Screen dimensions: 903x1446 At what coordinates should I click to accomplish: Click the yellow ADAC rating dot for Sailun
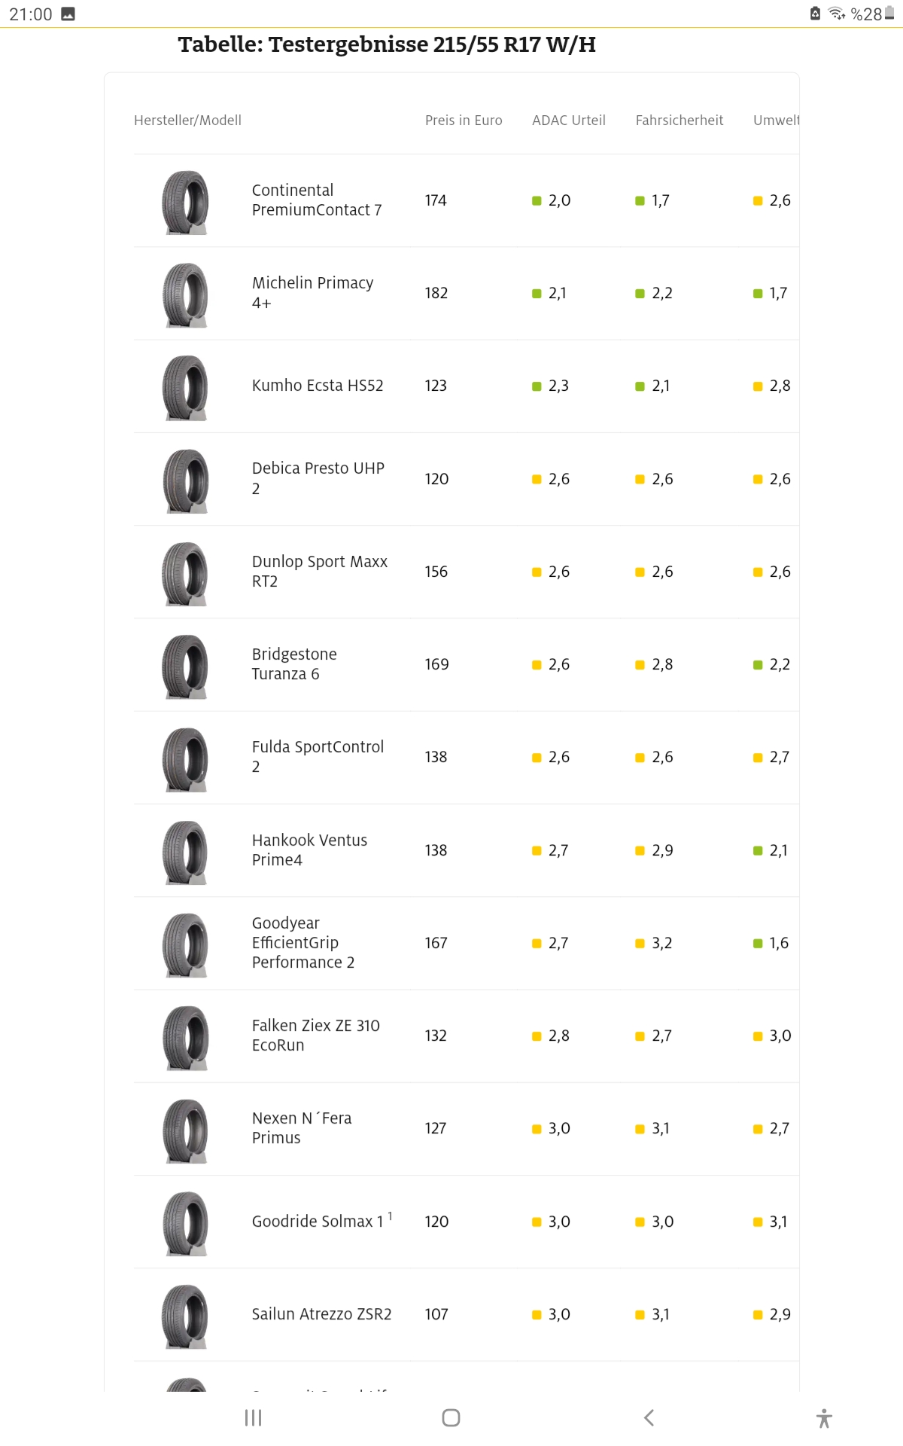coord(537,1315)
